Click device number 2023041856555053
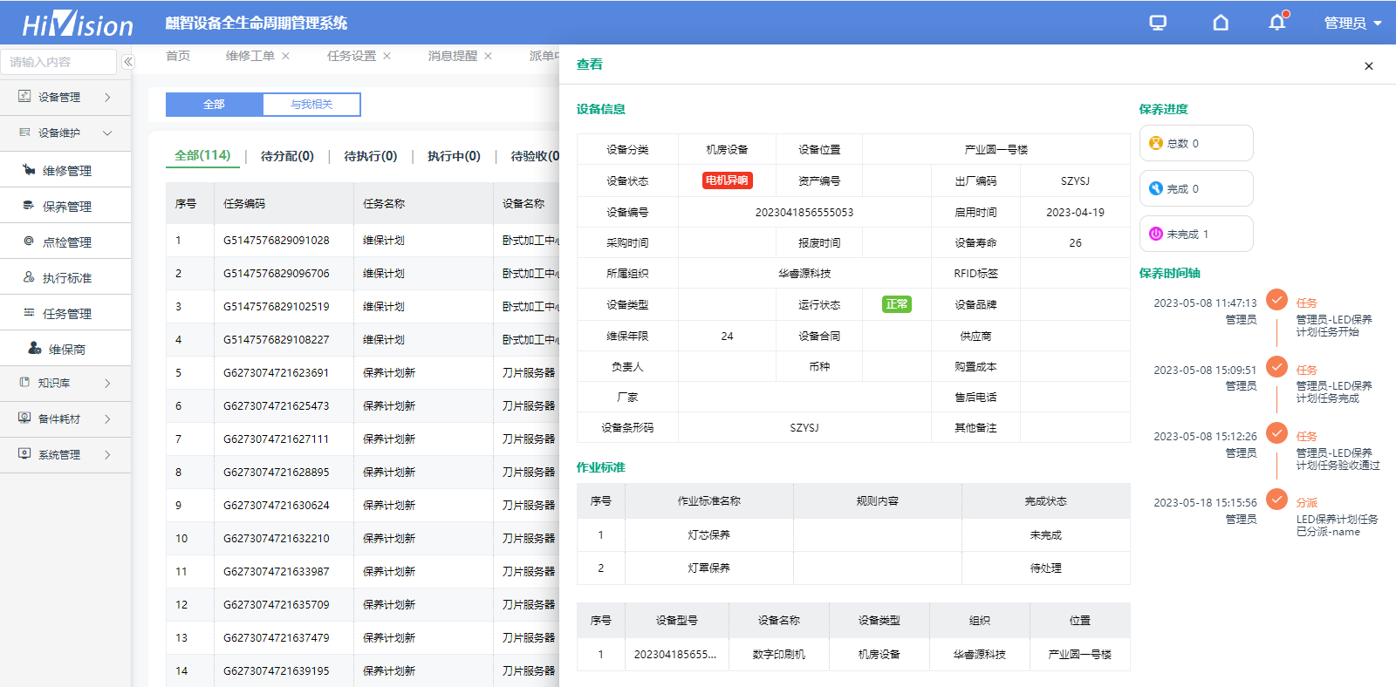 tap(804, 213)
